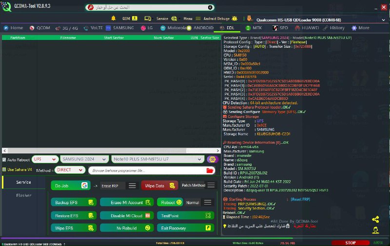Click the scrollbar right arrow in partition table

click(x=217, y=151)
